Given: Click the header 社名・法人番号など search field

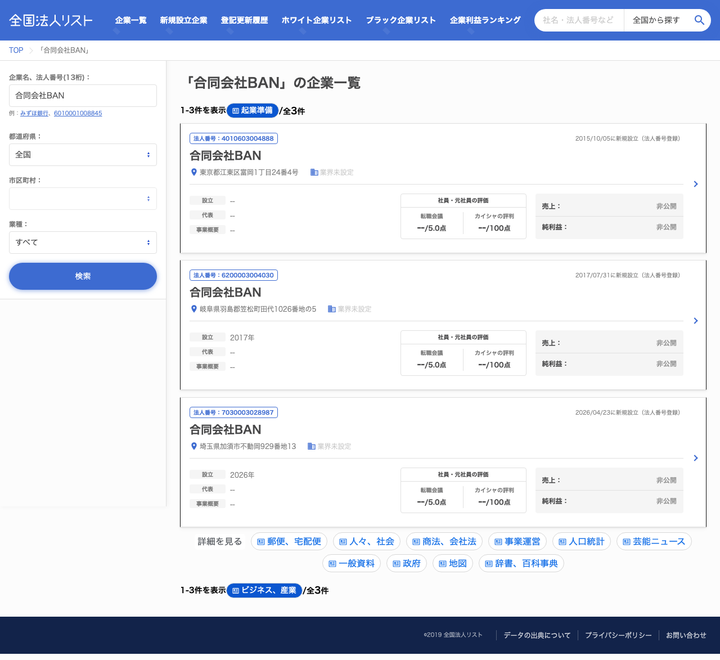Looking at the screenshot, I should point(579,20).
